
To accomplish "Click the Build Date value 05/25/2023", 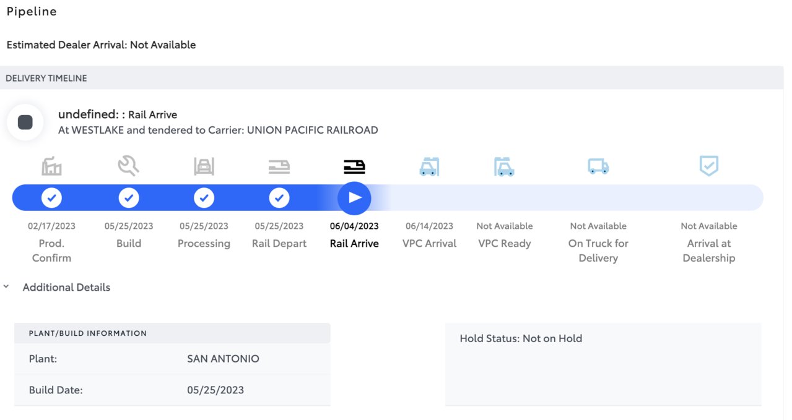I will click(215, 390).
